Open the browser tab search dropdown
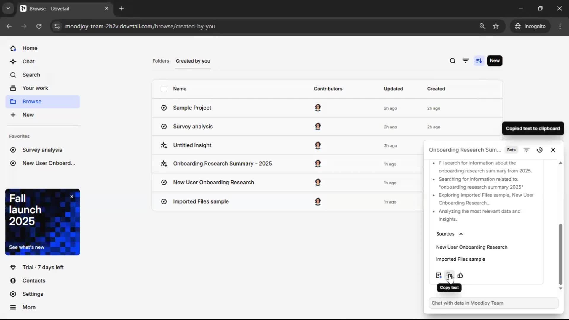 [x=8, y=9]
